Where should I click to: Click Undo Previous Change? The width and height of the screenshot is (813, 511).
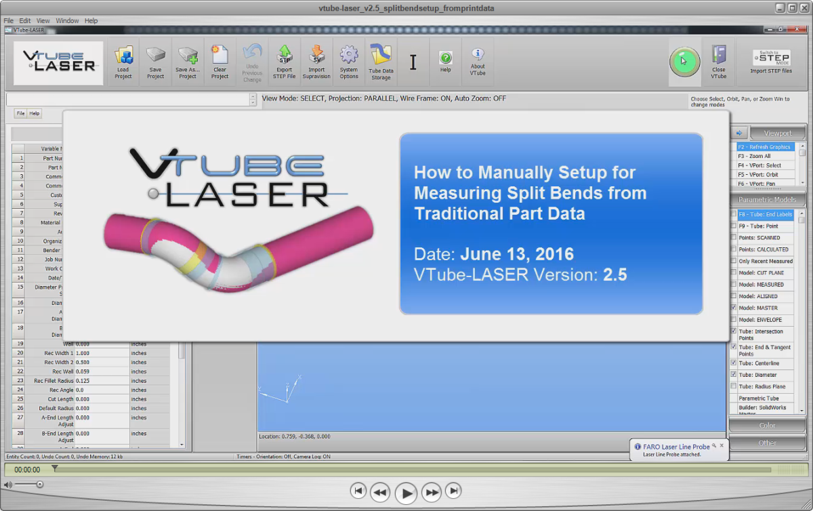click(x=252, y=62)
